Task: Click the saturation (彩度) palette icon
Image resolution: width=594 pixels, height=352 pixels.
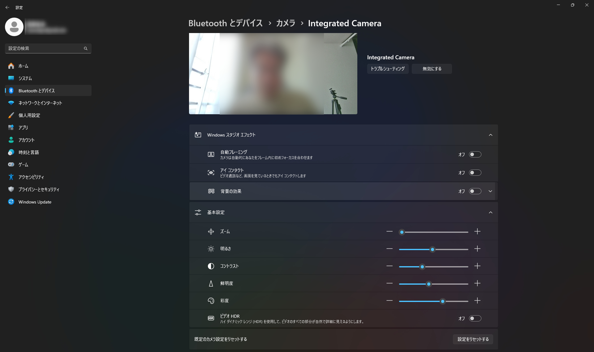Action: (x=211, y=300)
